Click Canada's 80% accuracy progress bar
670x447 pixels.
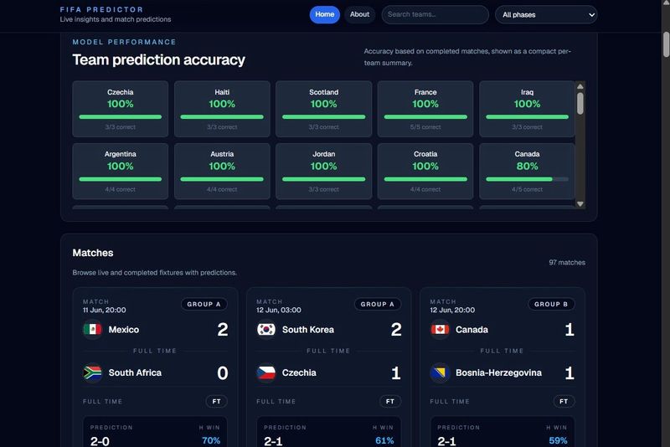527,179
